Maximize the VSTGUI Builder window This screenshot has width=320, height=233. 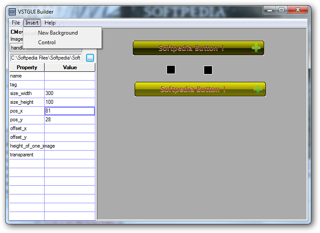point(282,10)
